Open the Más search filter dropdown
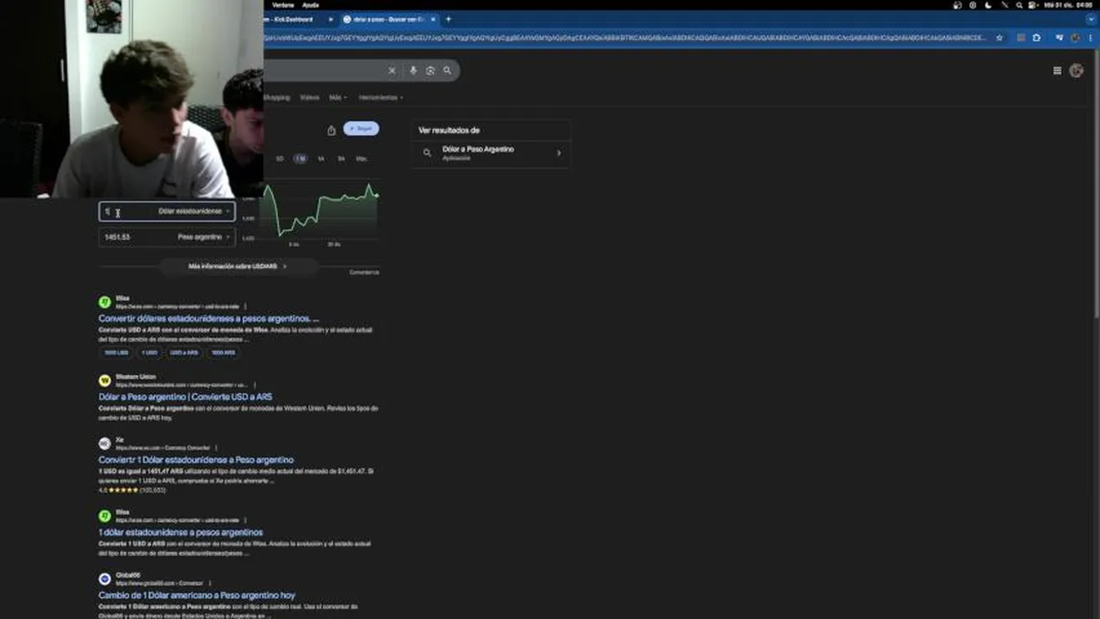This screenshot has width=1100, height=619. [338, 97]
